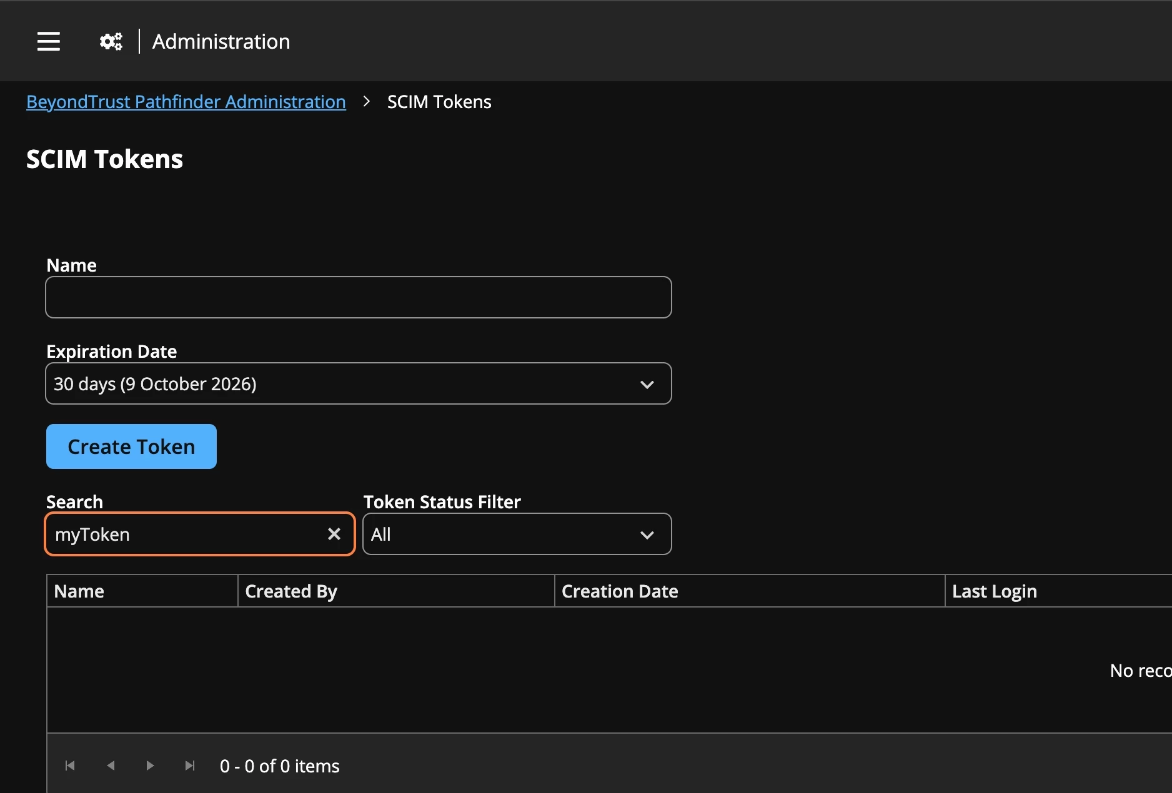The height and width of the screenshot is (793, 1172).
Task: Click the Administration header title
Action: pos(221,42)
